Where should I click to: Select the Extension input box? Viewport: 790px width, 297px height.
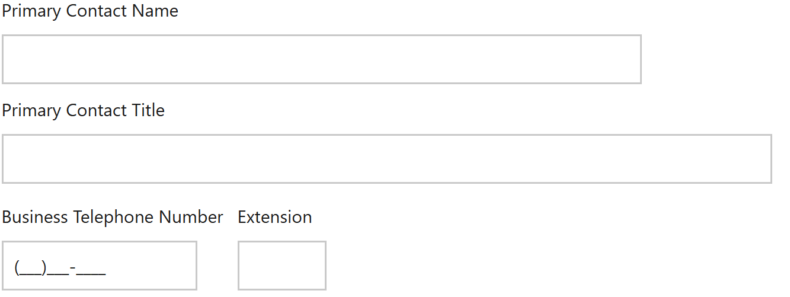tap(282, 266)
